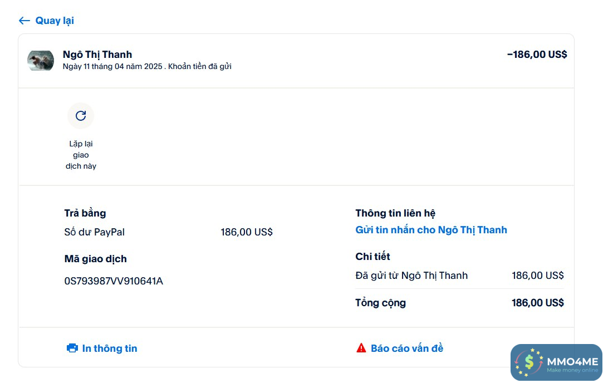Viewport: 613px width, 388px height.
Task: Click Ngô Thị Thanh's profile avatar
Action: point(41,60)
